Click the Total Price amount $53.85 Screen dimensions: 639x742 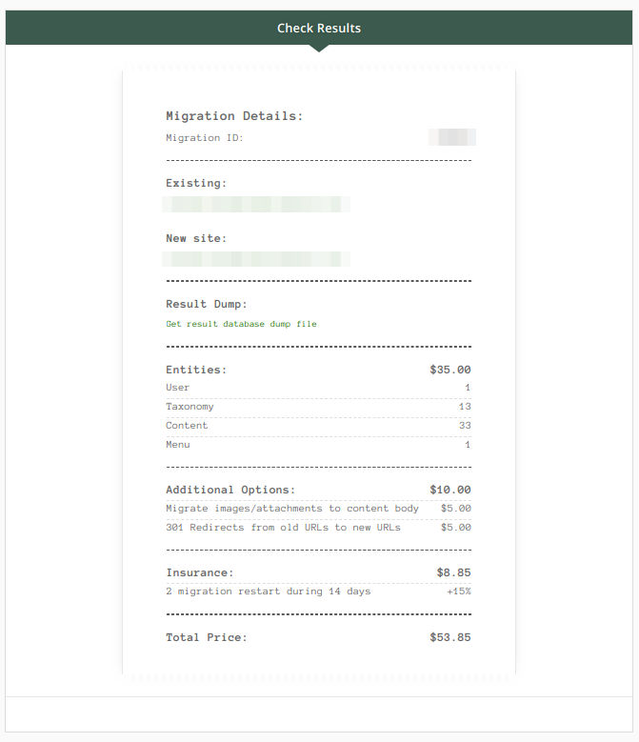point(449,637)
